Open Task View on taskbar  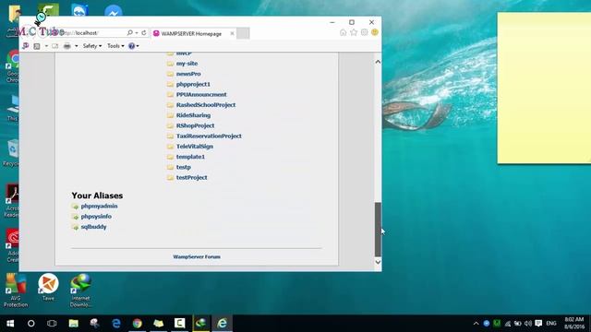[52, 324]
